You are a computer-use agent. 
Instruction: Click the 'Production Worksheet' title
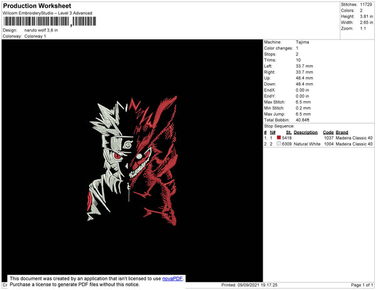click(37, 6)
